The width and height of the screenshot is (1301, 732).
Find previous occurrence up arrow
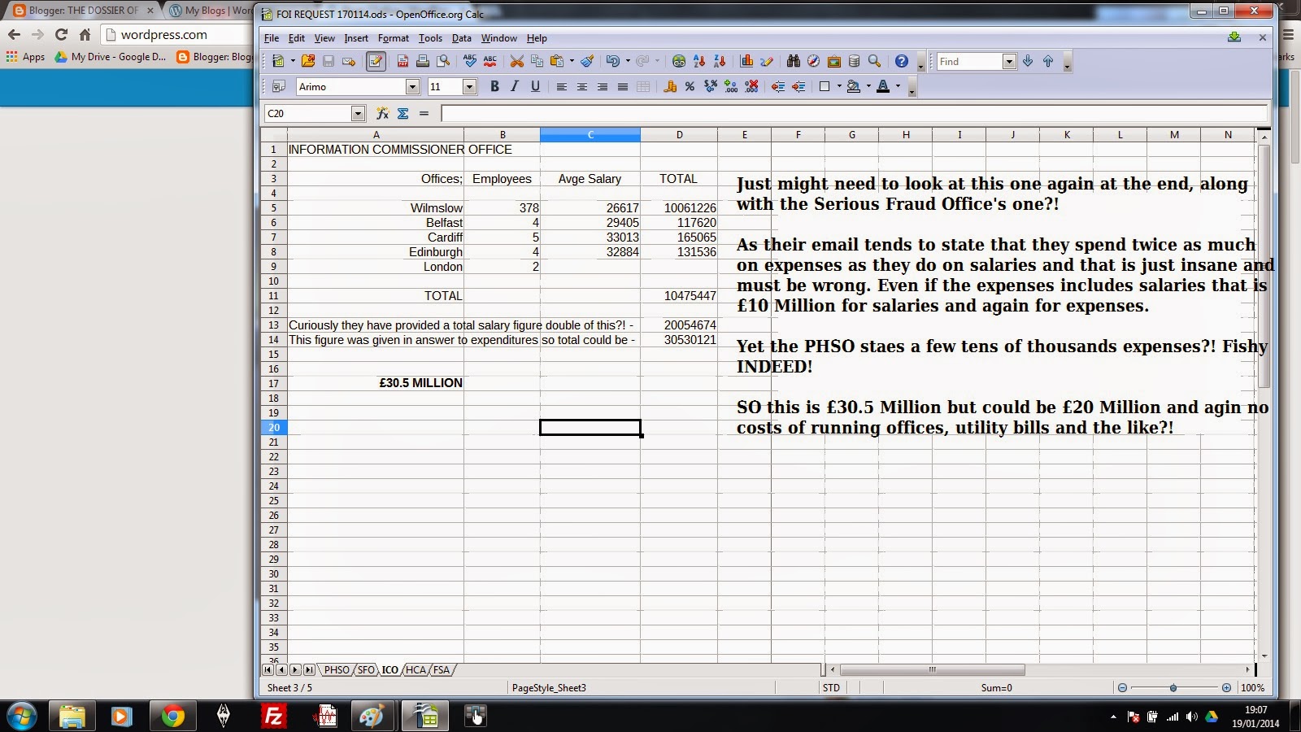1048,62
